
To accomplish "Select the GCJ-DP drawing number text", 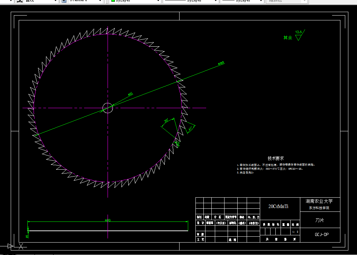I will (x=322, y=235).
